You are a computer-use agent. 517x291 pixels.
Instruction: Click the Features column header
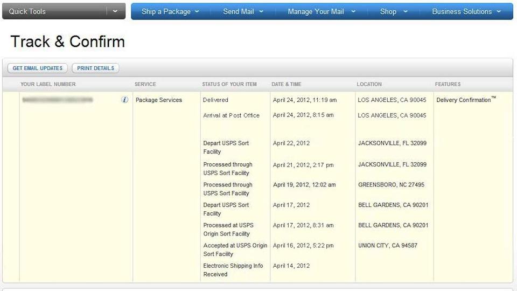[x=448, y=84]
